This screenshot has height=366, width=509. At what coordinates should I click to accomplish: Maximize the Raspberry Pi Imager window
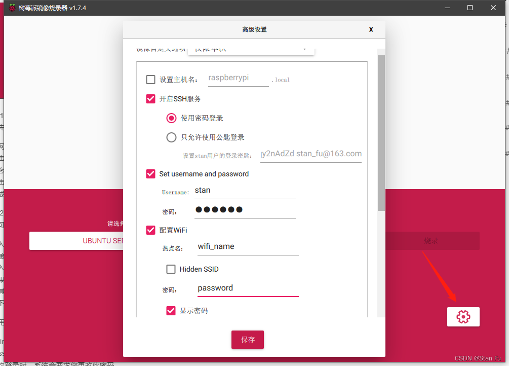pyautogui.click(x=469, y=8)
